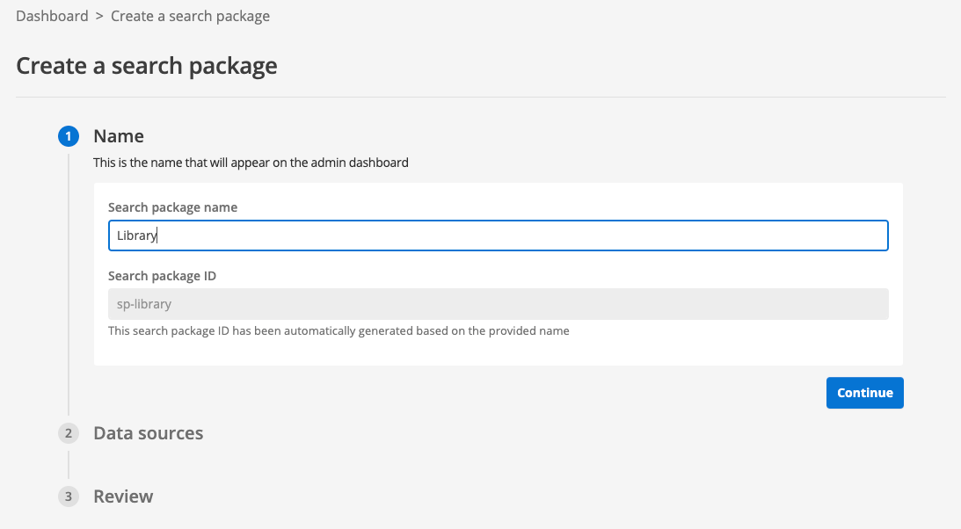
Task: Click the admin dashboard description text
Action: [251, 163]
